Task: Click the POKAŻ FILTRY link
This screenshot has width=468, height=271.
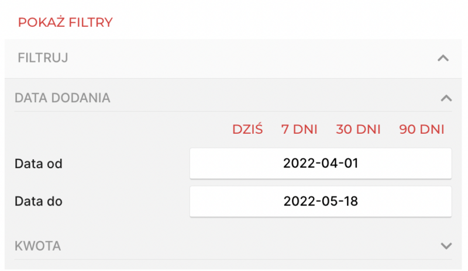Action: pos(65,23)
